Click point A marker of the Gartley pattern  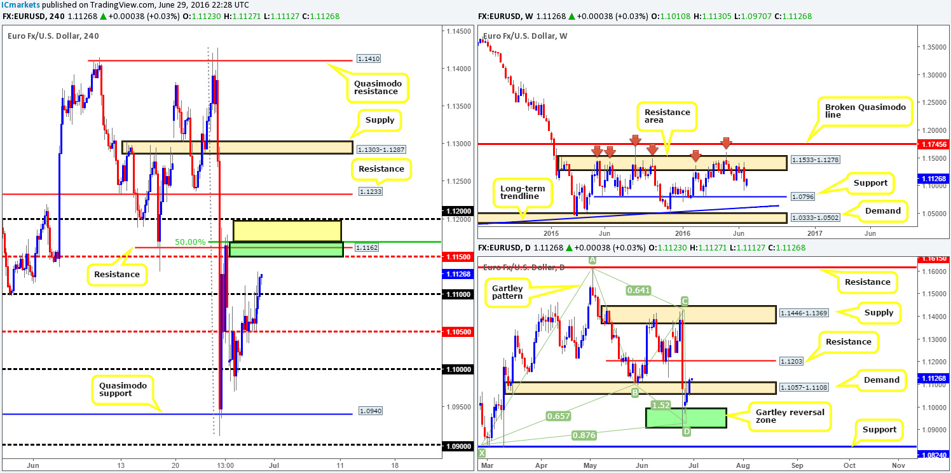(591, 259)
